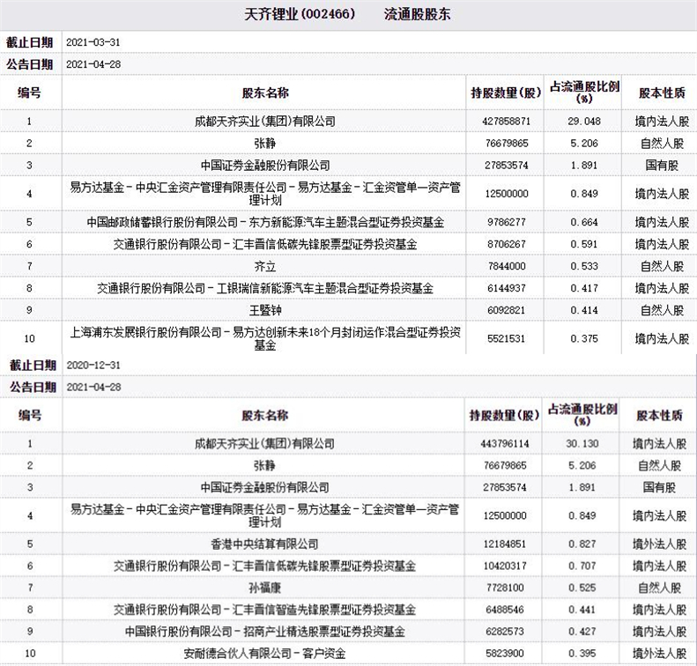Image resolution: width=697 pixels, height=666 pixels.
Task: Click share count 7728100
Action: point(505,588)
